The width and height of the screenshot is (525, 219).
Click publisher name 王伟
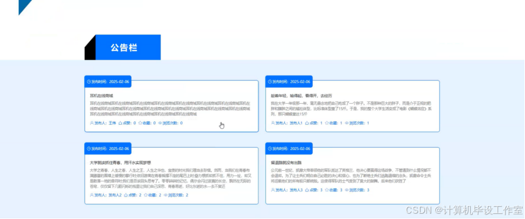(x=112, y=123)
